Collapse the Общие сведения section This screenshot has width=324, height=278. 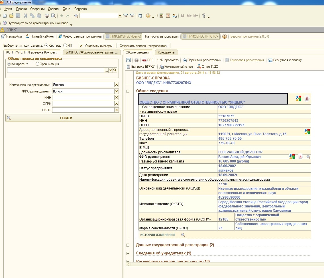click(128, 91)
